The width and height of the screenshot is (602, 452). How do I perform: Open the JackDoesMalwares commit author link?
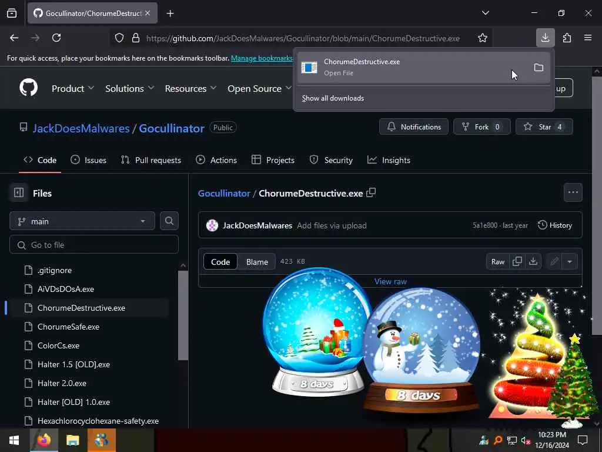[257, 225]
